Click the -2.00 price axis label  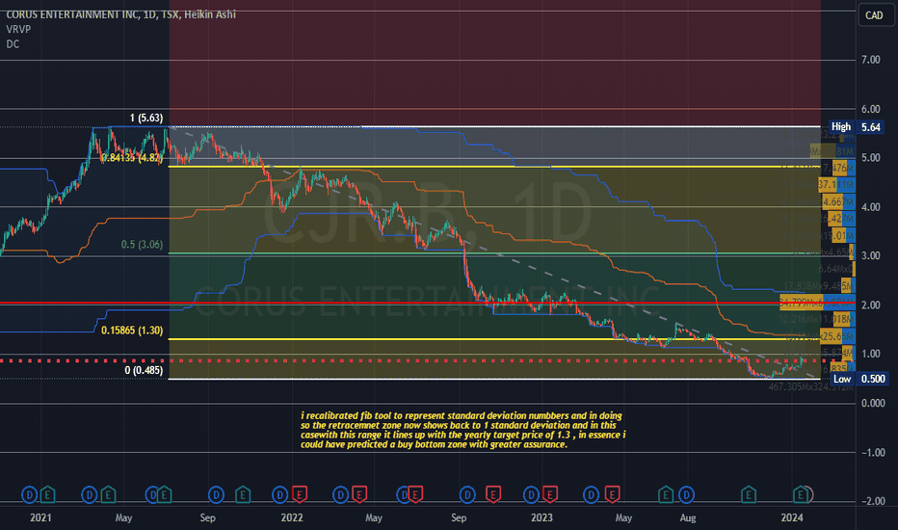[x=873, y=501]
